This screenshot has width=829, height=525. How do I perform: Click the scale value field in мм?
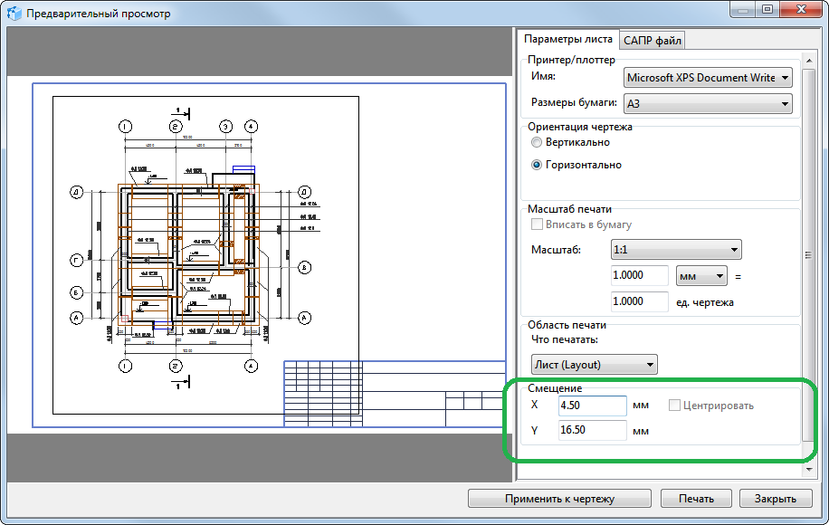640,276
